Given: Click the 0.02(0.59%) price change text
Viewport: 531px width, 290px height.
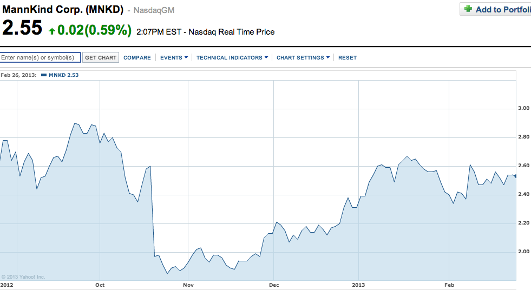Looking at the screenshot, I should (x=95, y=30).
